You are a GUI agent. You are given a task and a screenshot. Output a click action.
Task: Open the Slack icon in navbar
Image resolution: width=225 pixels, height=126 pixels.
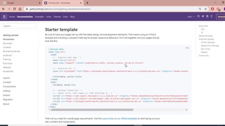coord(207,16)
